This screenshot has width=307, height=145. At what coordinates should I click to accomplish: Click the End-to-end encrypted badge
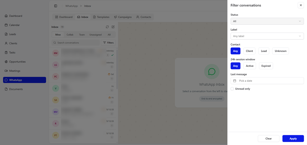(212, 99)
